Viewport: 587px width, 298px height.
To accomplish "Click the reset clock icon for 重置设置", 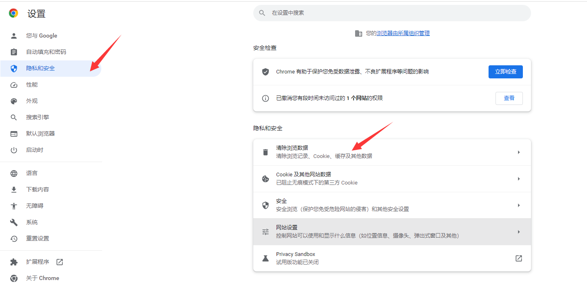I will click(14, 238).
